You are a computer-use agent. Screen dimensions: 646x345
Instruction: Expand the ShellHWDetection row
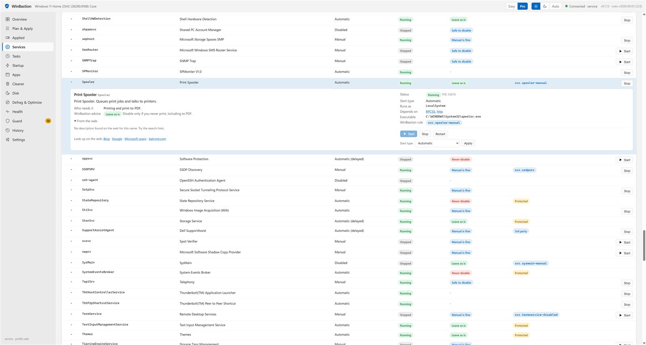71,19
